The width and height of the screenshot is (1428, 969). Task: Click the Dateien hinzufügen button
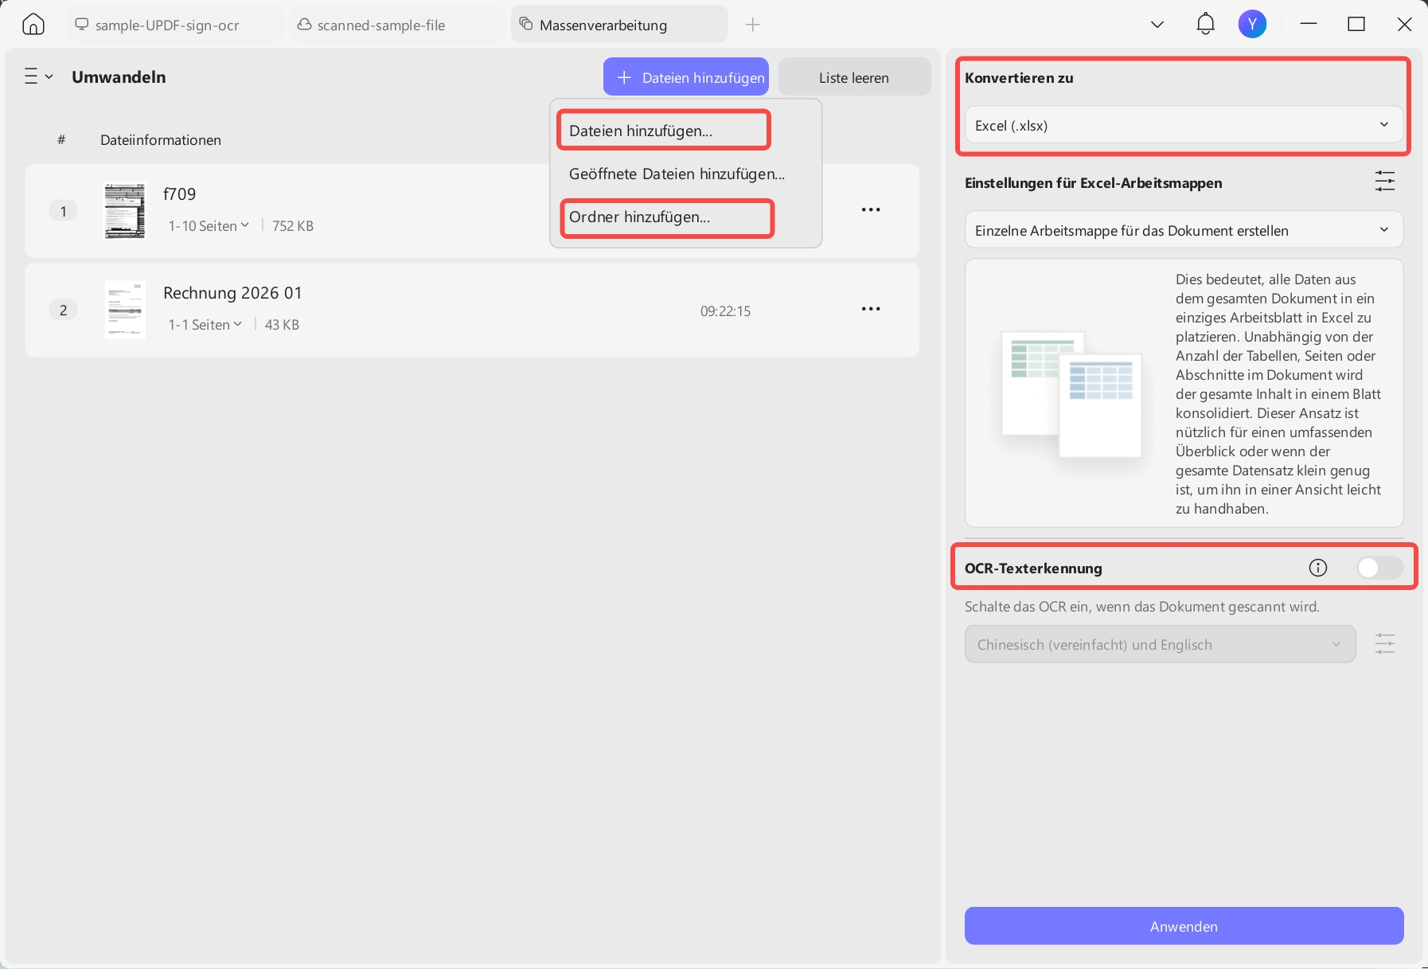686,77
